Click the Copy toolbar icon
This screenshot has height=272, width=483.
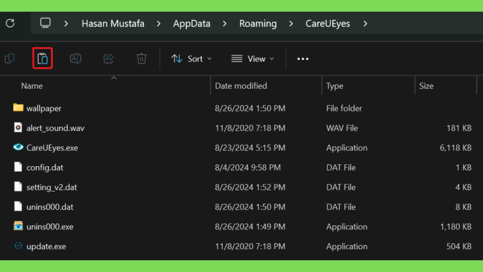[10, 58]
